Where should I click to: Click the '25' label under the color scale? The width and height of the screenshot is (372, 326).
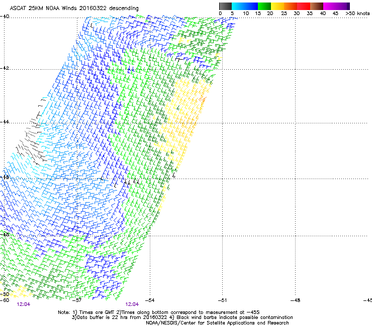(284, 14)
